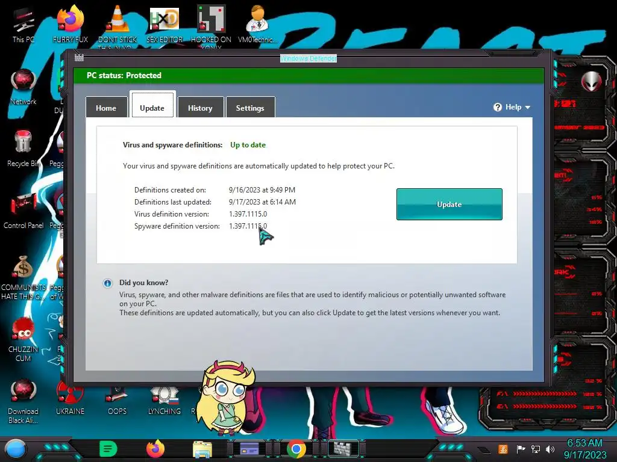Screen dimensions: 617x462
Task: Click the volume speaker tray icon
Action: click(550, 449)
